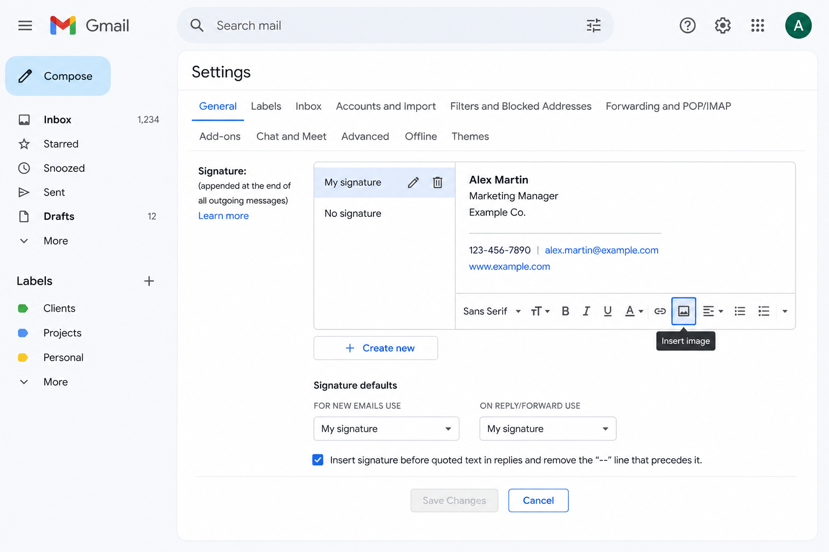
Task: Click the www.example.com link
Action: (509, 266)
